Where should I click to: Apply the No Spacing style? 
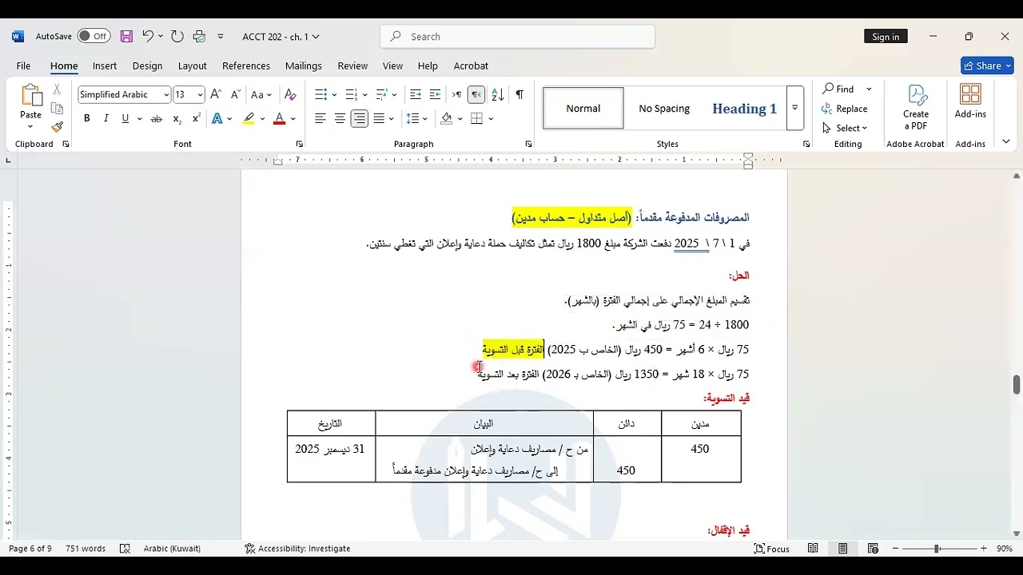point(664,109)
